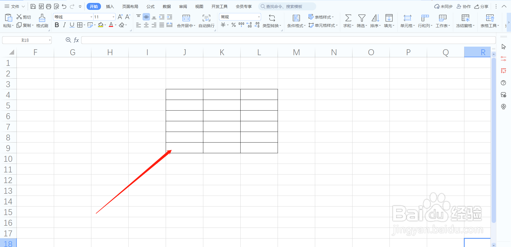Click the Filter (筛选) funnel icon
511x247 pixels.
click(362, 18)
